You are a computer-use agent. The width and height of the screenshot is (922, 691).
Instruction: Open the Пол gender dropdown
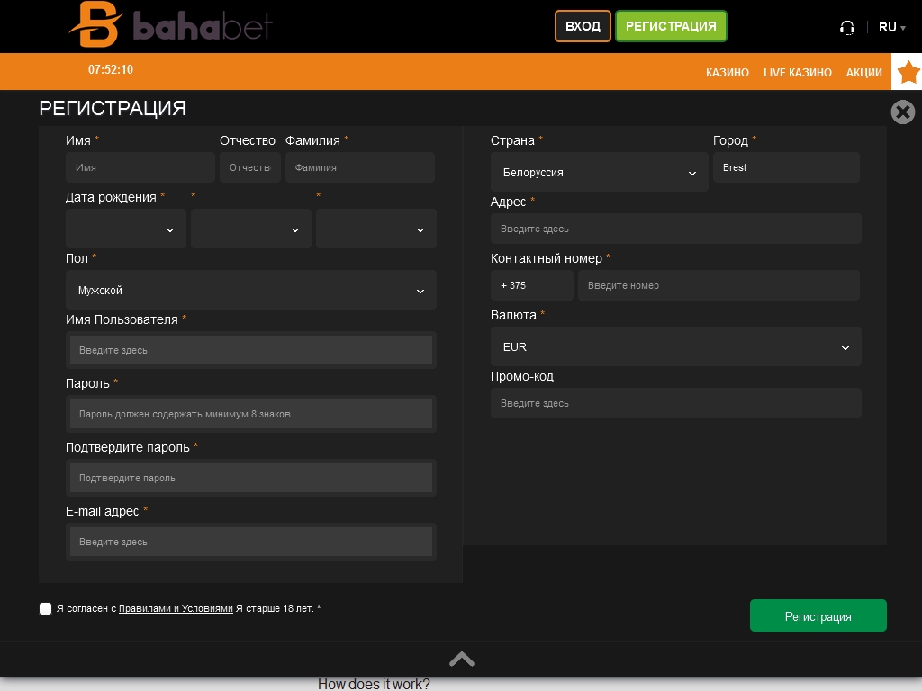pyautogui.click(x=250, y=291)
